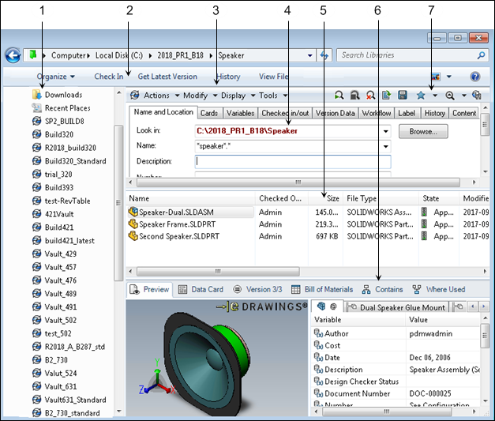Image resolution: width=495 pixels, height=421 pixels.
Task: Switch to the Bill of Materials tab
Action: [x=321, y=289]
